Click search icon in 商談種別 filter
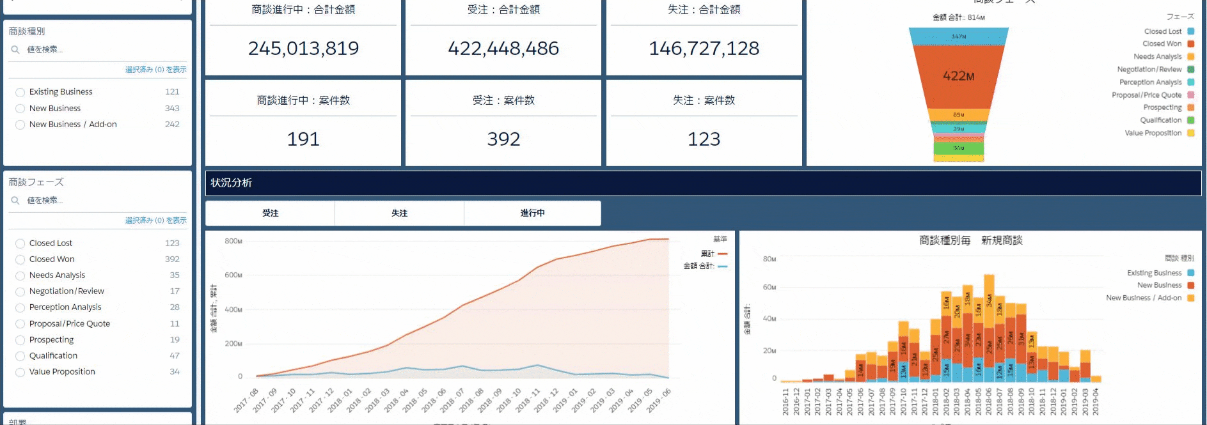Viewport: 1207px width, 425px height. 15,49
